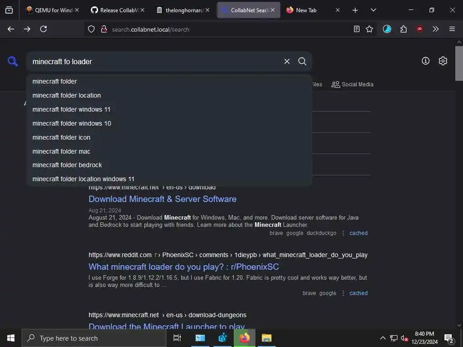Show more tools overflow chevron
The width and height of the screenshot is (463, 347).
[x=435, y=29]
